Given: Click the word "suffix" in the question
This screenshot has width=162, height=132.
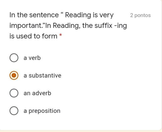Looking at the screenshot, I should coord(103,25).
